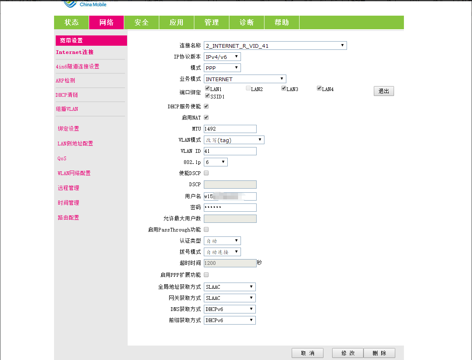The width and height of the screenshot is (472, 360).
Task: Click the 取消 button
Action: (x=308, y=353)
